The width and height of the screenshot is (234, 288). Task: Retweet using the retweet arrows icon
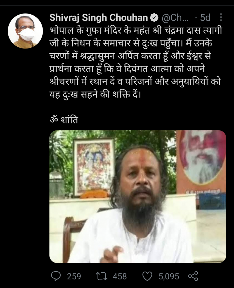[x=102, y=276]
